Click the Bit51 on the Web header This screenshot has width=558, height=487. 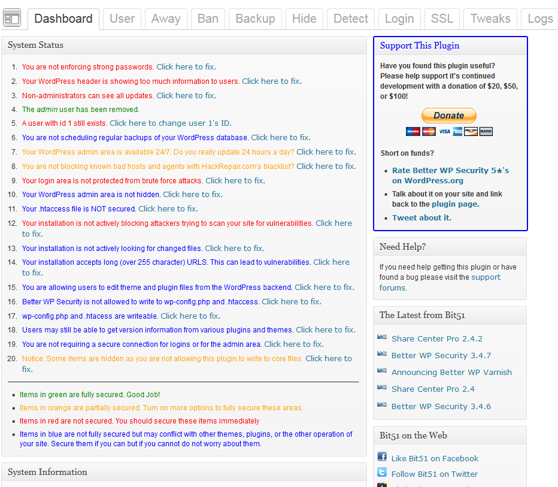pyautogui.click(x=450, y=435)
